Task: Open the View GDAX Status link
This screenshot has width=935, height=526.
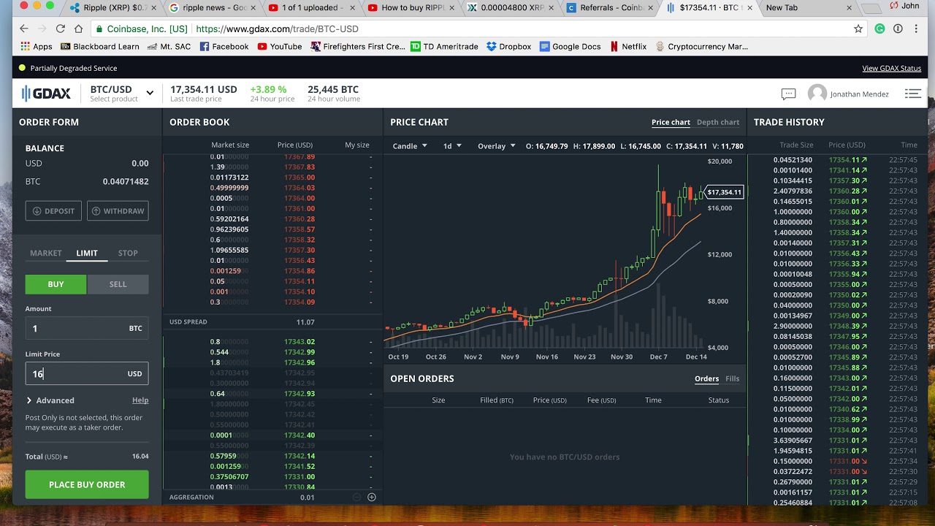Action: point(891,68)
